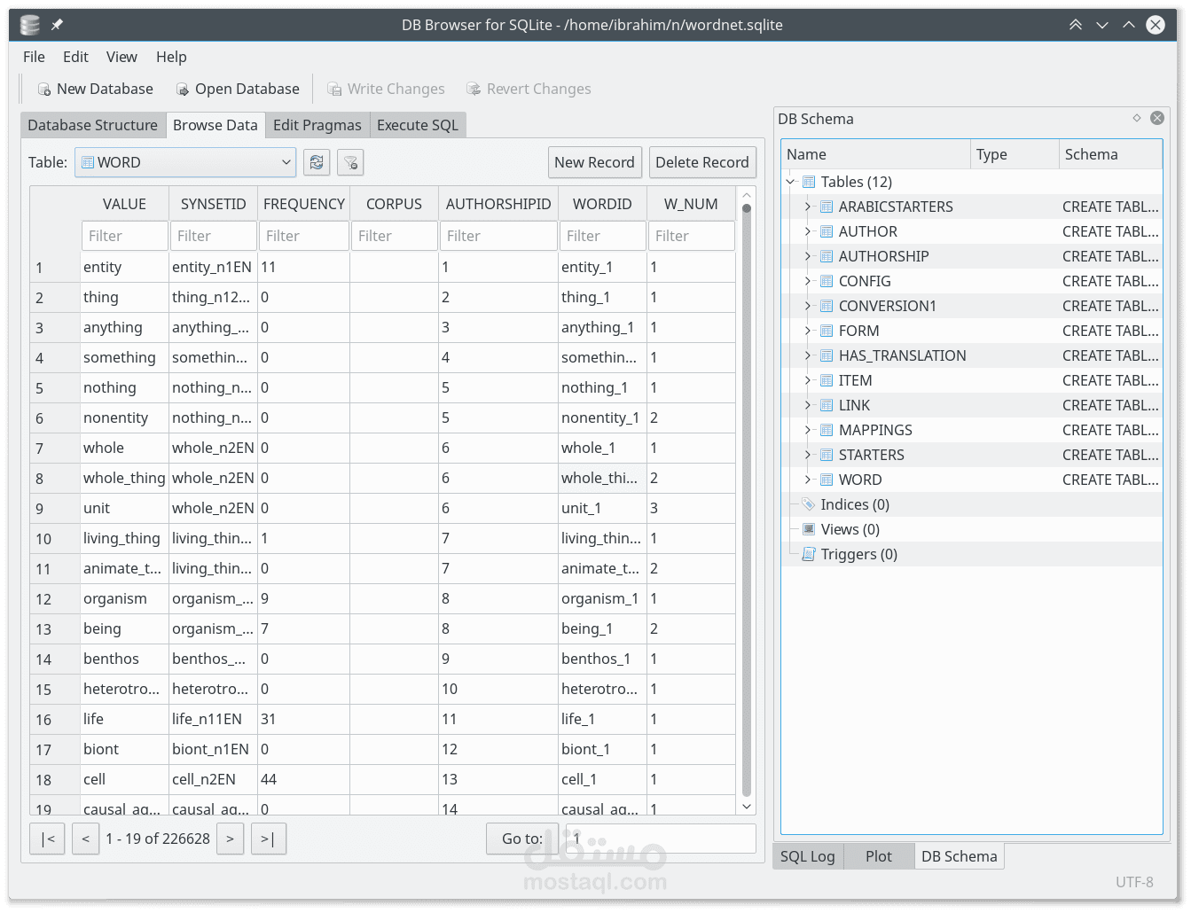The height and width of the screenshot is (913, 1191).
Task: Click the ARABICSTARTERS table icon
Action: [x=827, y=207]
